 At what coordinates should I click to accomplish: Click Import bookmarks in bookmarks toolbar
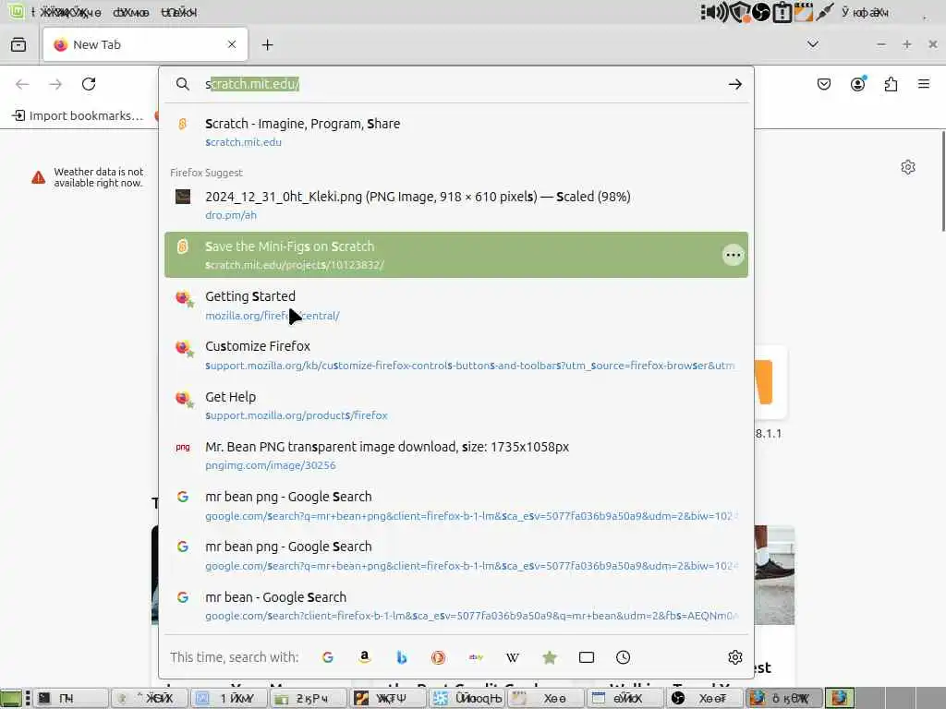tap(78, 115)
